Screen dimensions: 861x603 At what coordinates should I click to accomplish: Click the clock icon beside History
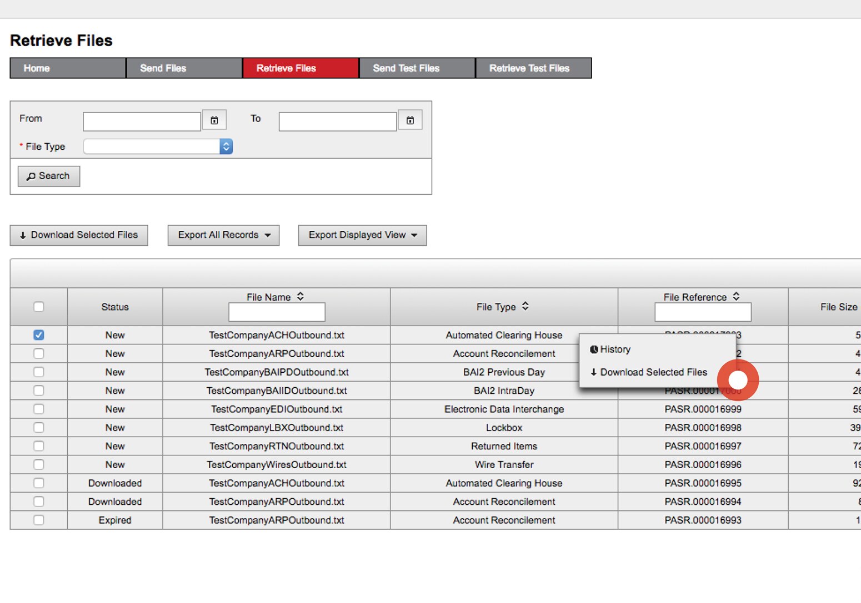click(x=593, y=349)
